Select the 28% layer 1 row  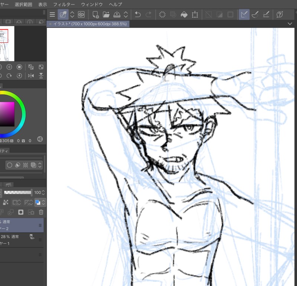point(22,240)
